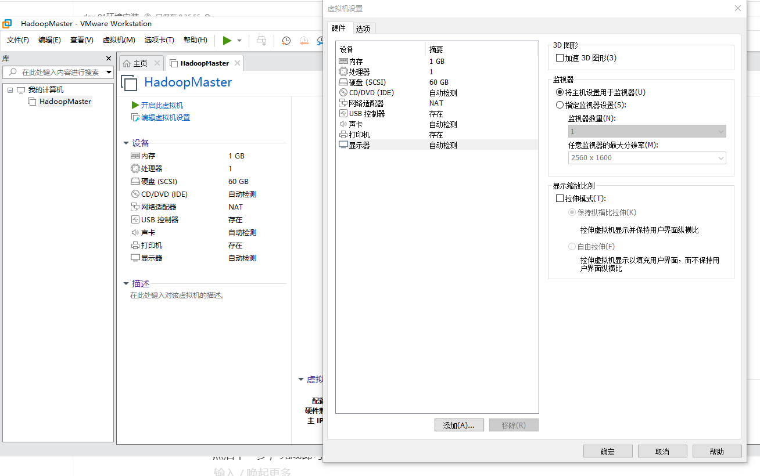The height and width of the screenshot is (476, 760).
Task: Collapse the 虚拟机详细信息 section triangle
Action: (x=301, y=380)
